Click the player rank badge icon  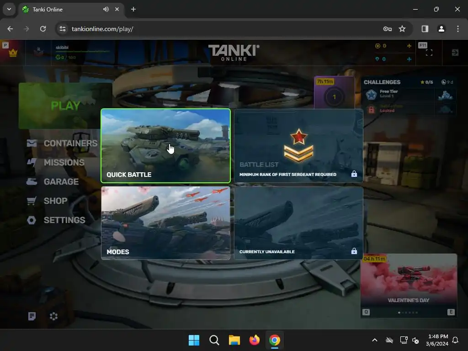[x=38, y=52]
